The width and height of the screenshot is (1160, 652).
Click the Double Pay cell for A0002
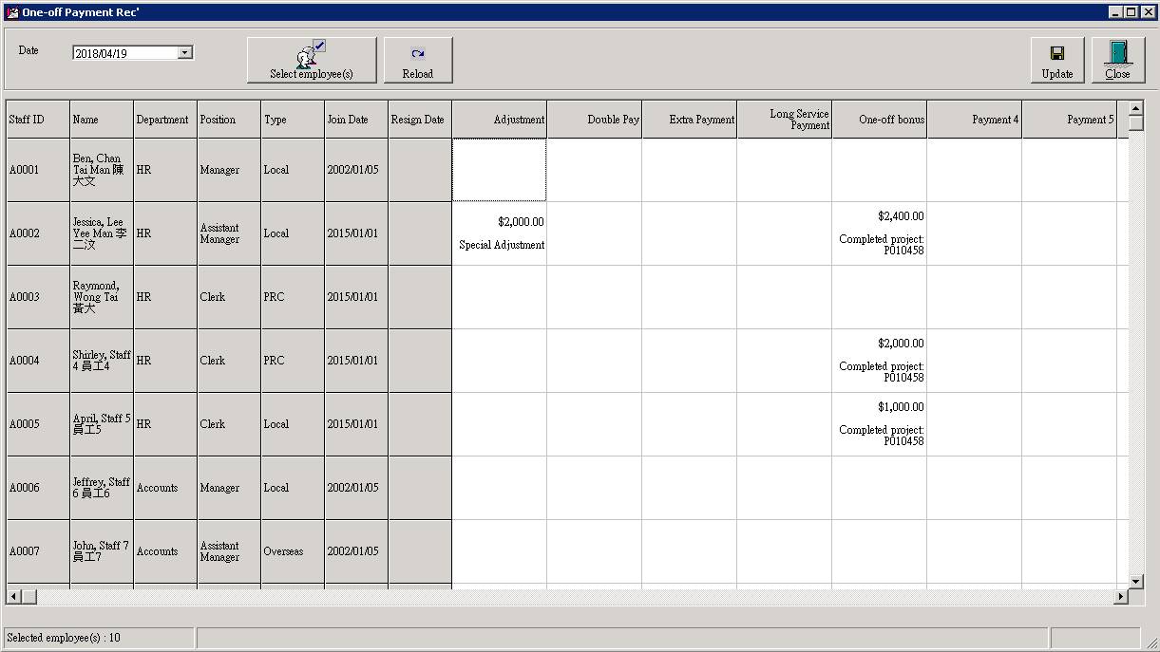[595, 233]
